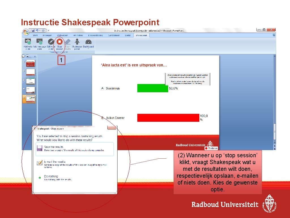290x218 pixels.
Task: Click the Radboud Universiteit logo on the slide
Action: coord(194,144)
